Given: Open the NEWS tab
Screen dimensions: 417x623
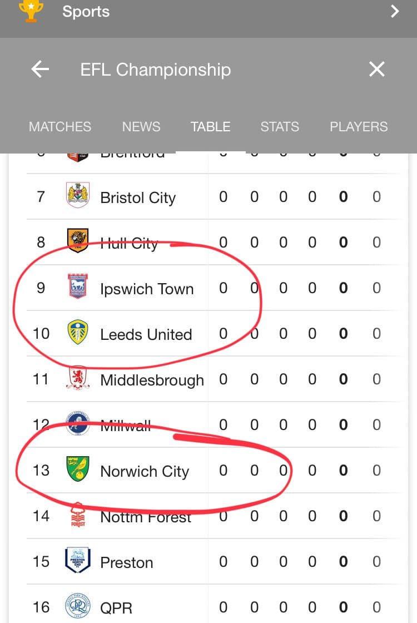Looking at the screenshot, I should [x=141, y=127].
